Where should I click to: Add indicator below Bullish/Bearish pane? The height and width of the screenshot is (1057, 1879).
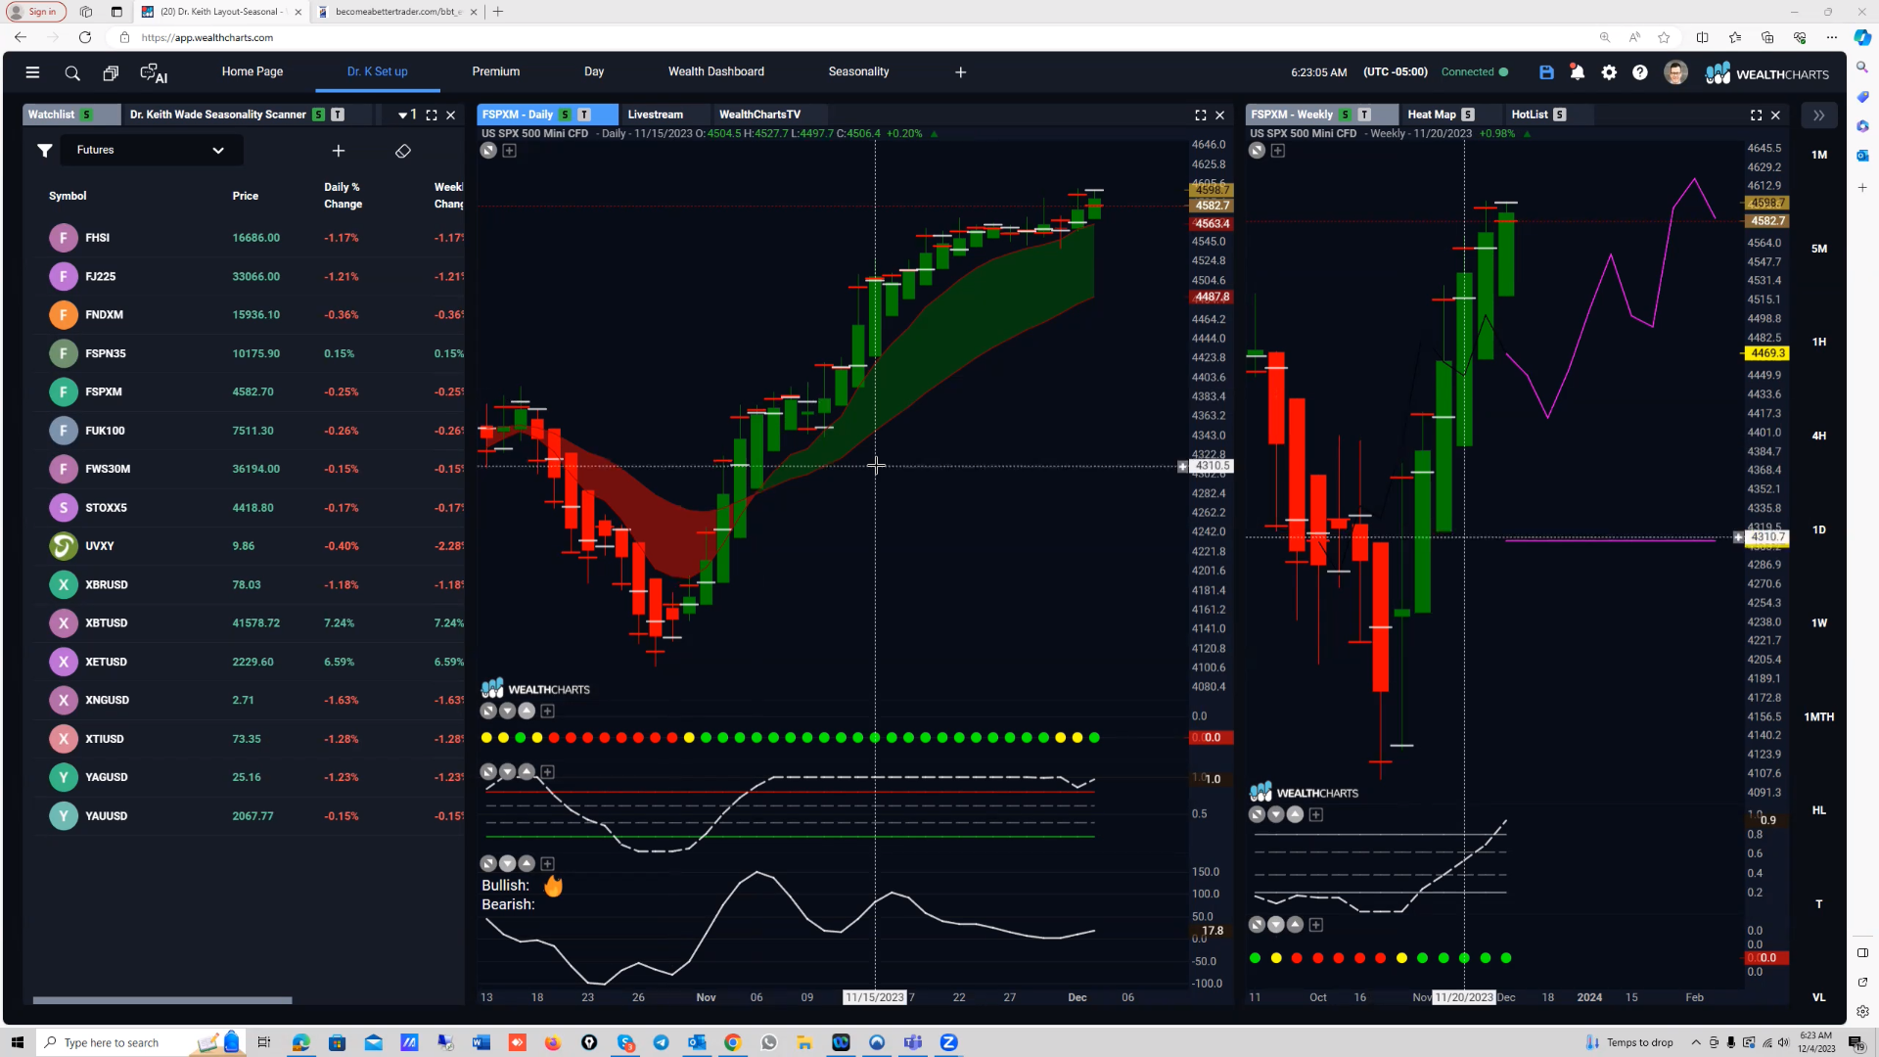[x=548, y=864]
